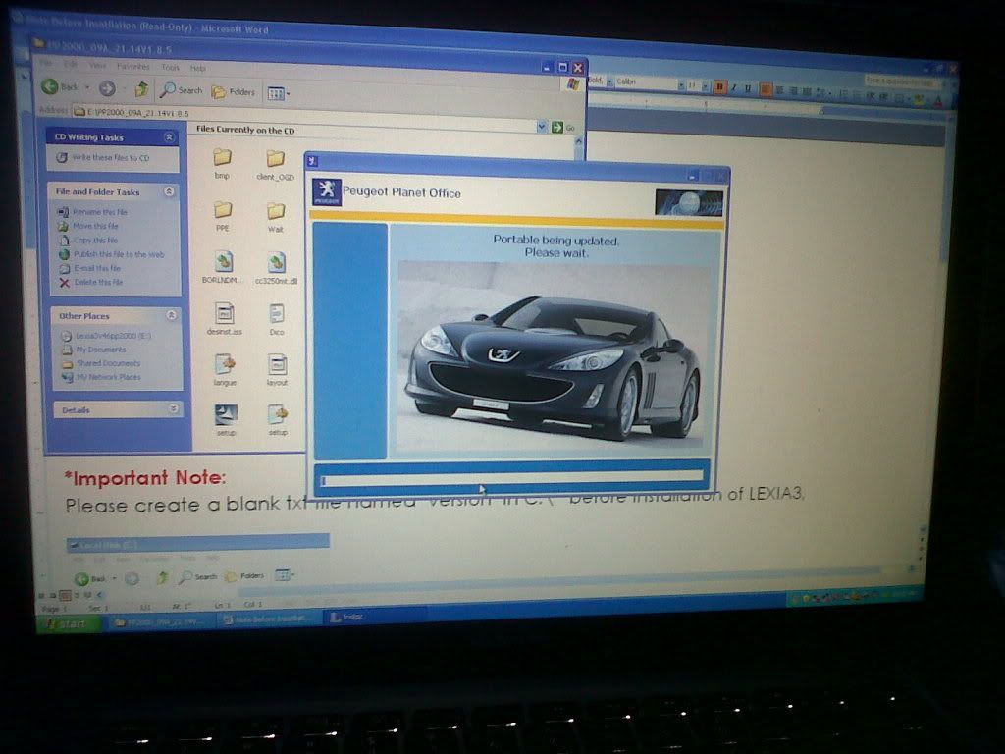Image resolution: width=1005 pixels, height=754 pixels.
Task: Click the Peugeot lion logo in installer
Action: pyautogui.click(x=326, y=191)
